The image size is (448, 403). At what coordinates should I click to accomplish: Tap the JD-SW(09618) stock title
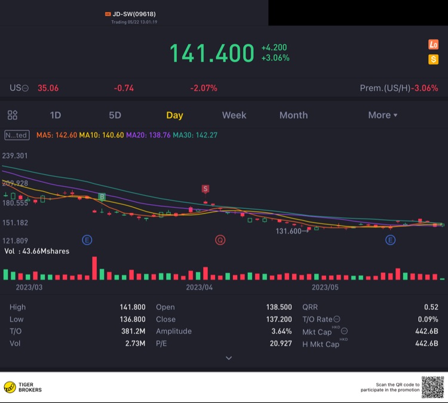(134, 14)
